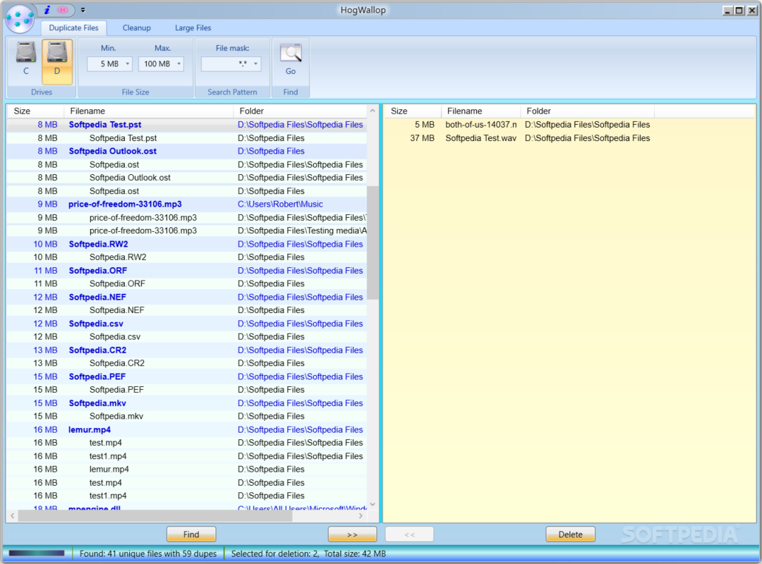Image resolution: width=762 pixels, height=564 pixels.
Task: Select price-of-freedom-33106.mp3 in Testing media folder
Action: click(x=187, y=231)
